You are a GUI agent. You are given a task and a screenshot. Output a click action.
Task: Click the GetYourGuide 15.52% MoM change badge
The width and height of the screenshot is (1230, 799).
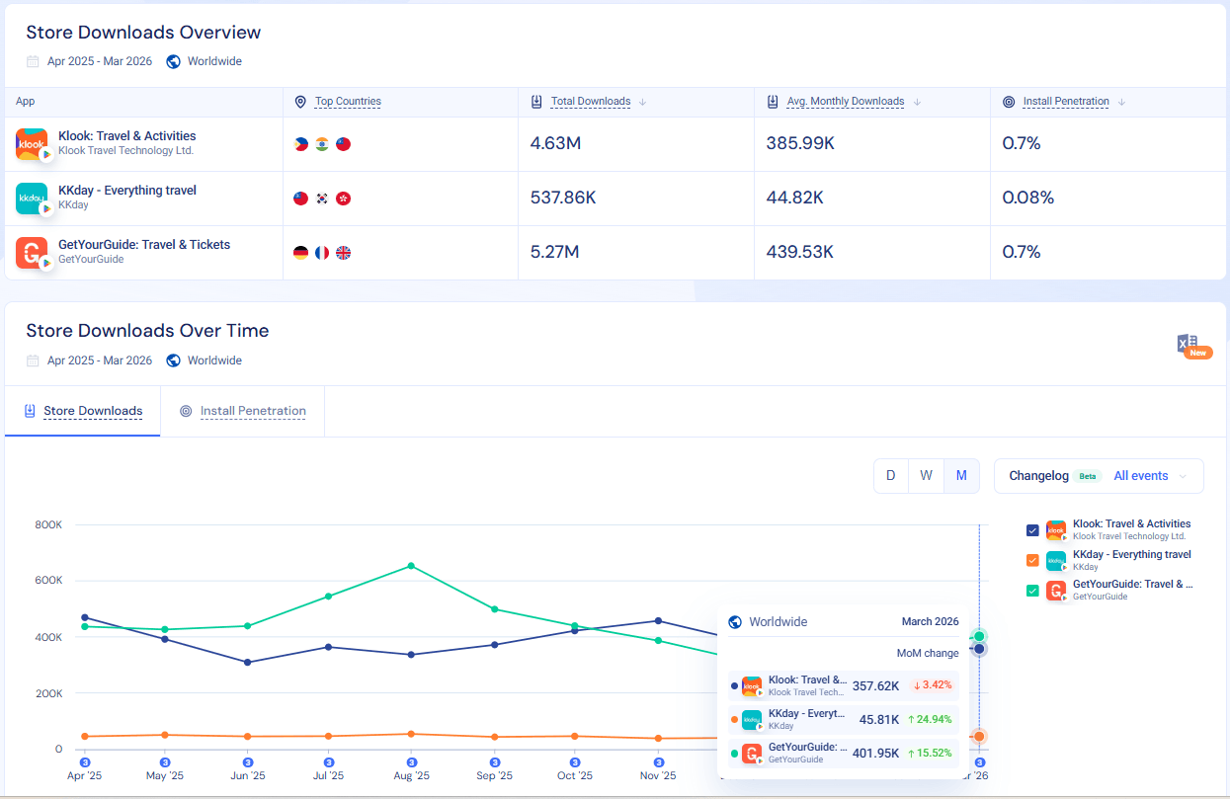pyautogui.click(x=930, y=753)
